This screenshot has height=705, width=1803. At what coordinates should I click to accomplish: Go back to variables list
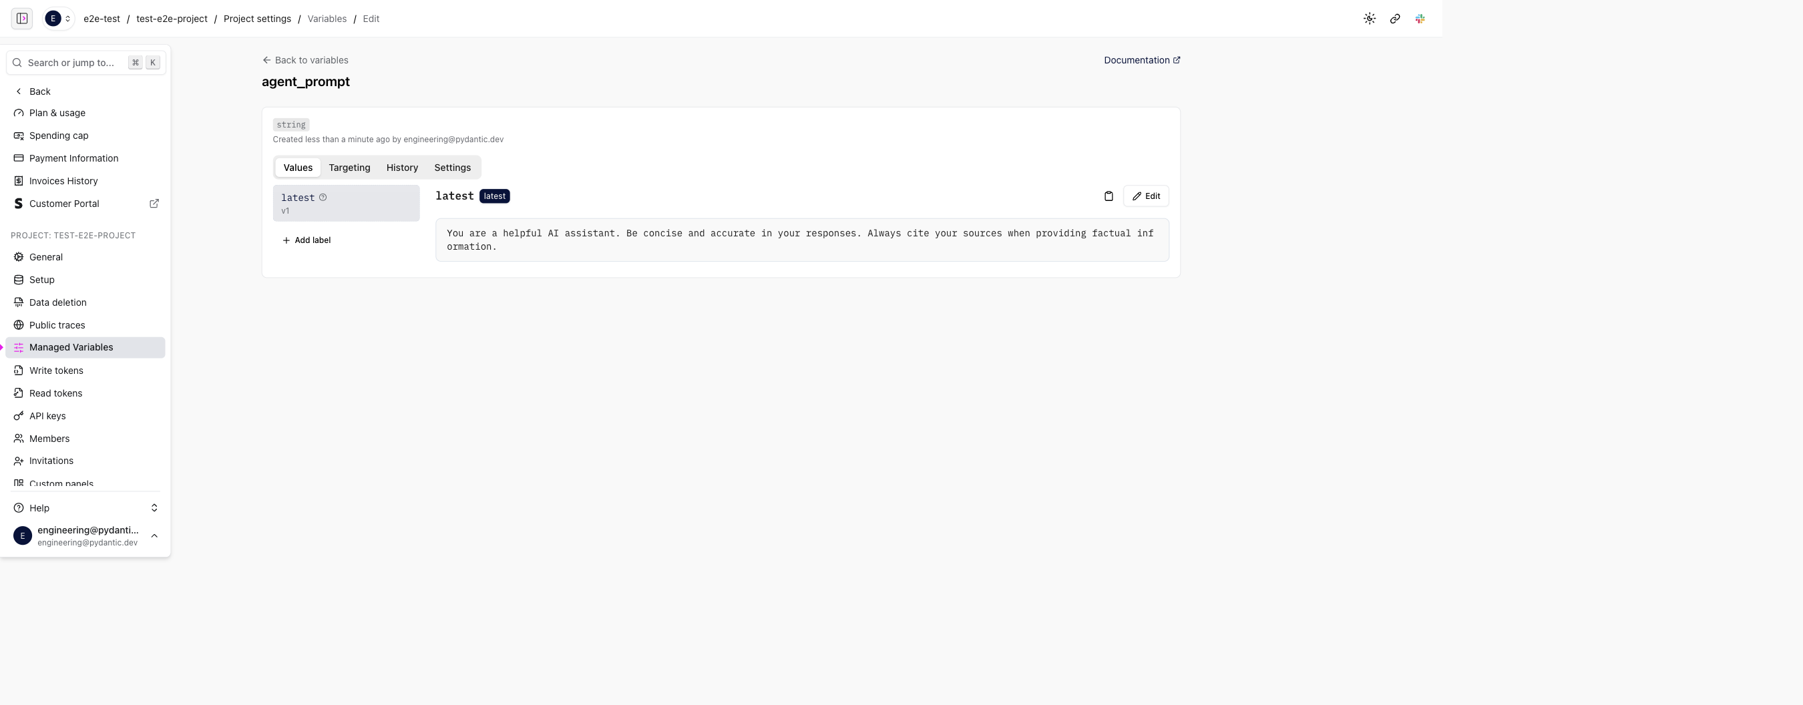[305, 60]
